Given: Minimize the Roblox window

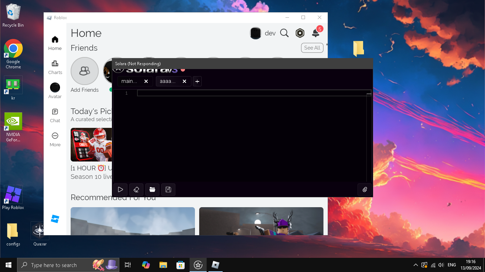Looking at the screenshot, I should (x=287, y=17).
